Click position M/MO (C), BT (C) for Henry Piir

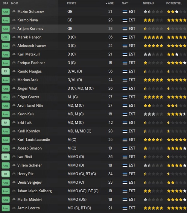pos(82,174)
